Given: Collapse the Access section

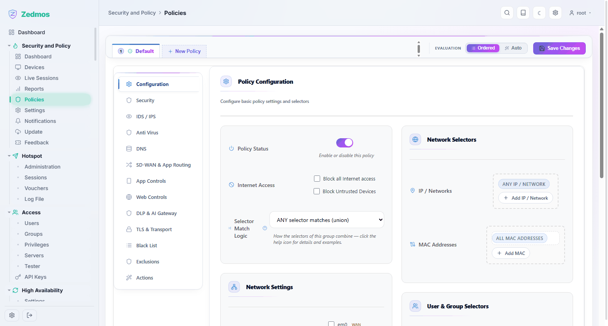Looking at the screenshot, I should point(9,212).
